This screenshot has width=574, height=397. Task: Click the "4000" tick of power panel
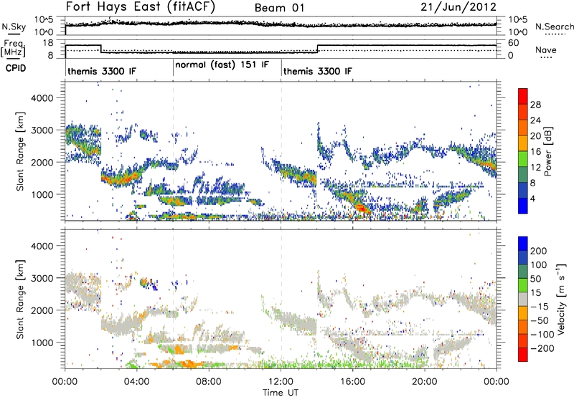(42, 98)
